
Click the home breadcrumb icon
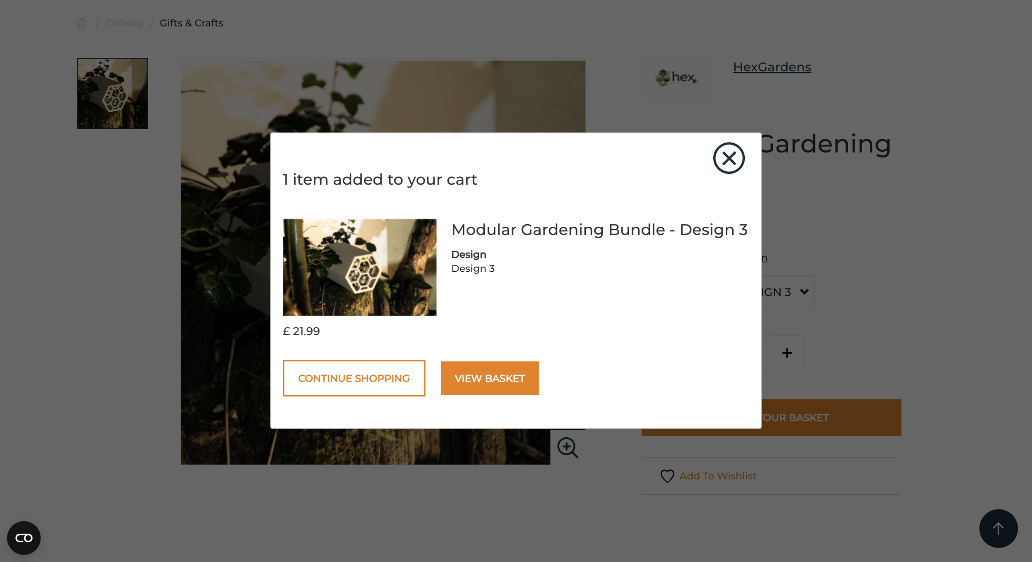click(x=81, y=24)
